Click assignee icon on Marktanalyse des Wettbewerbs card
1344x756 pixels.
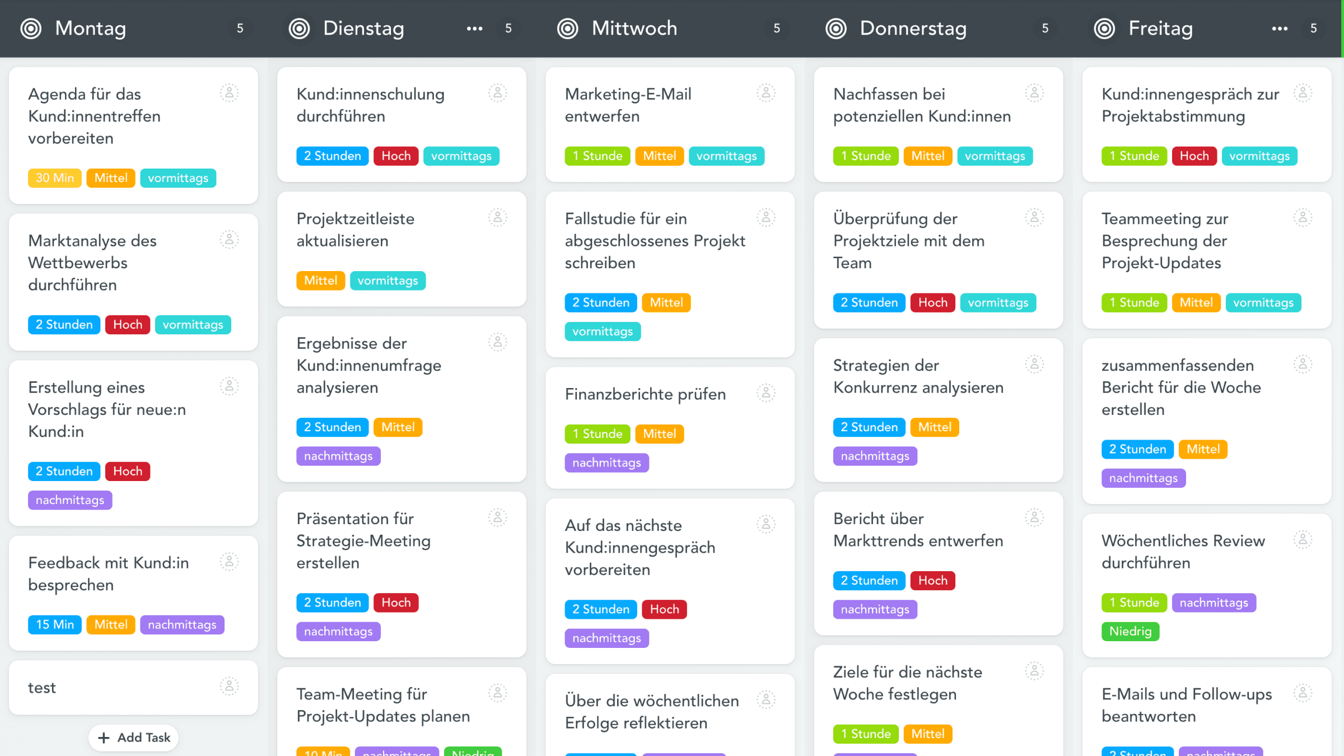(x=229, y=240)
